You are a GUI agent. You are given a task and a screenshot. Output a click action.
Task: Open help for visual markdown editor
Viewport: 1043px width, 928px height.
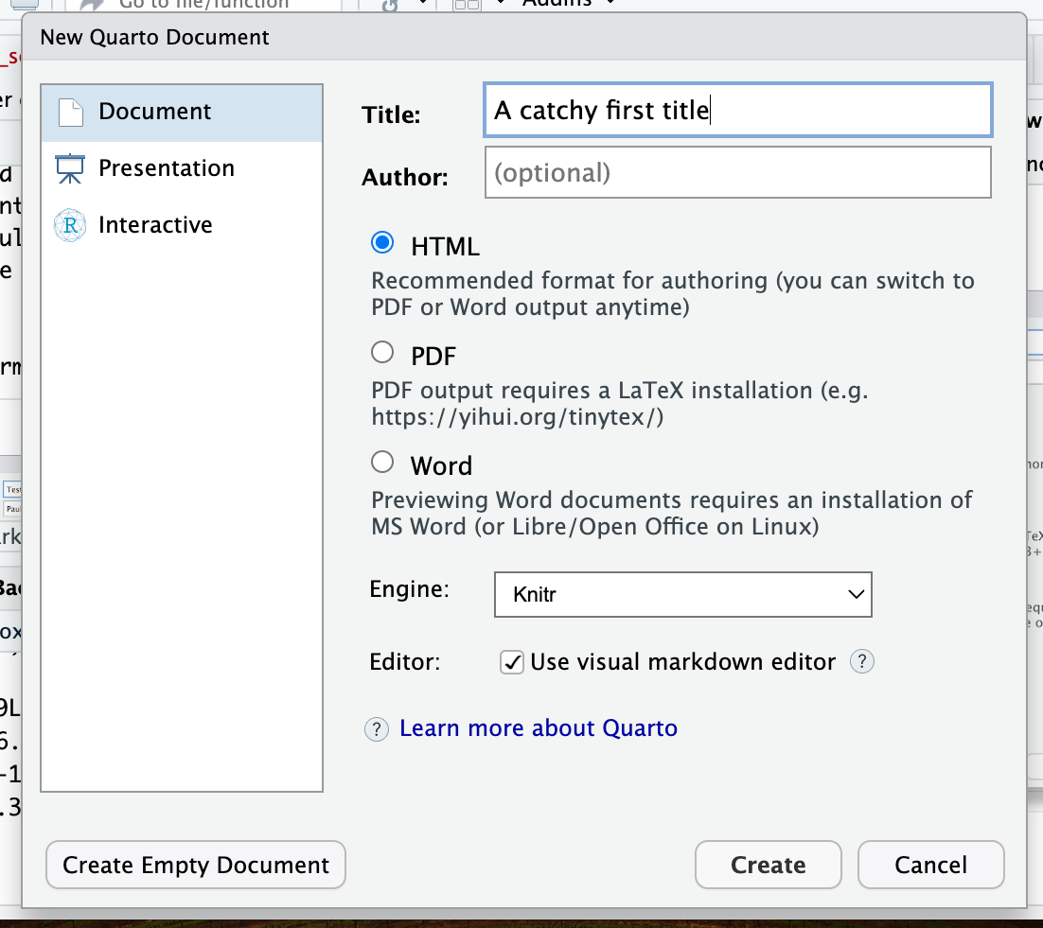click(861, 662)
